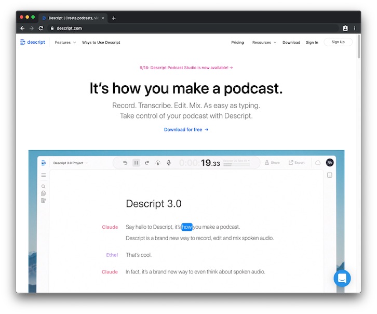The width and height of the screenshot is (377, 314).
Task: Click the library books icon in the sidebar
Action: click(x=43, y=201)
